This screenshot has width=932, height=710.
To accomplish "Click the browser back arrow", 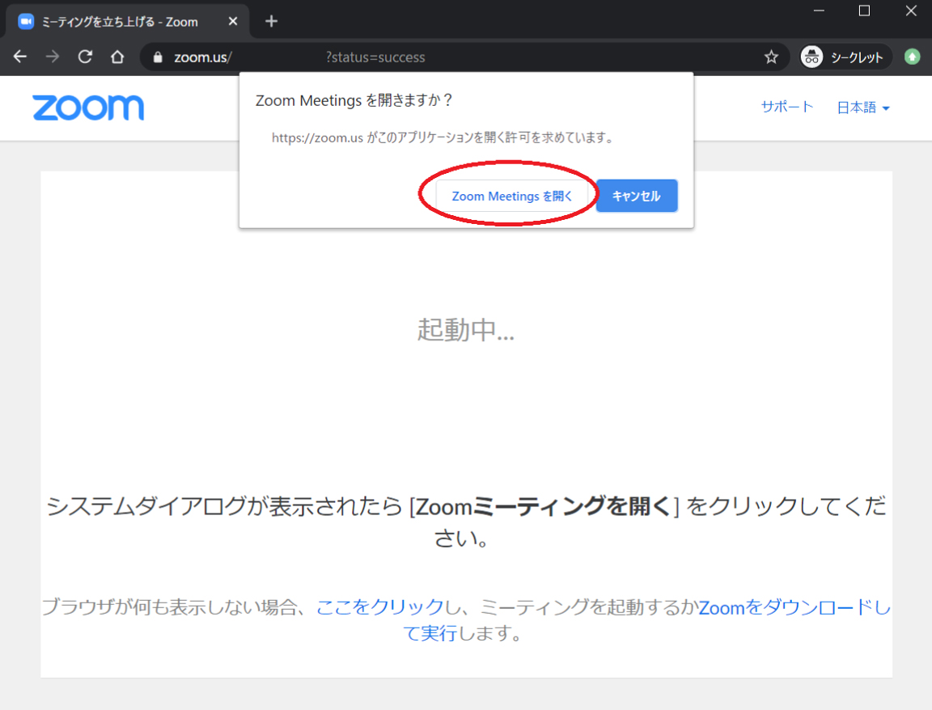I will tap(20, 57).
